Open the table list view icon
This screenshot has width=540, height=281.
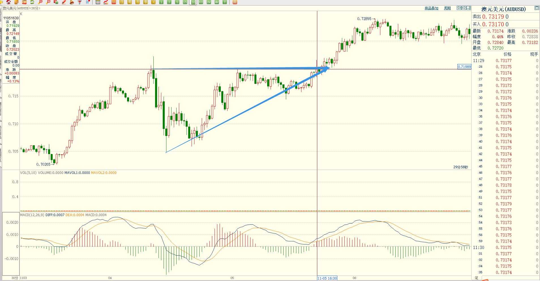[98, 2]
